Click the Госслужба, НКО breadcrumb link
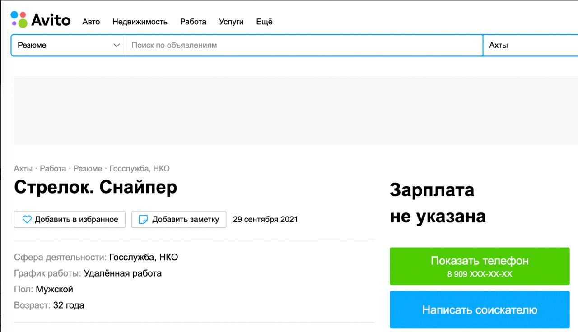Viewport: 578px width, 332px height. click(140, 169)
